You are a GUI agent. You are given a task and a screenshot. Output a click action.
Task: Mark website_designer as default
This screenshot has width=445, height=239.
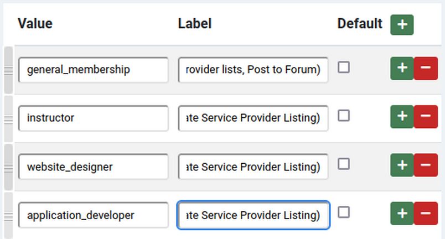(344, 164)
